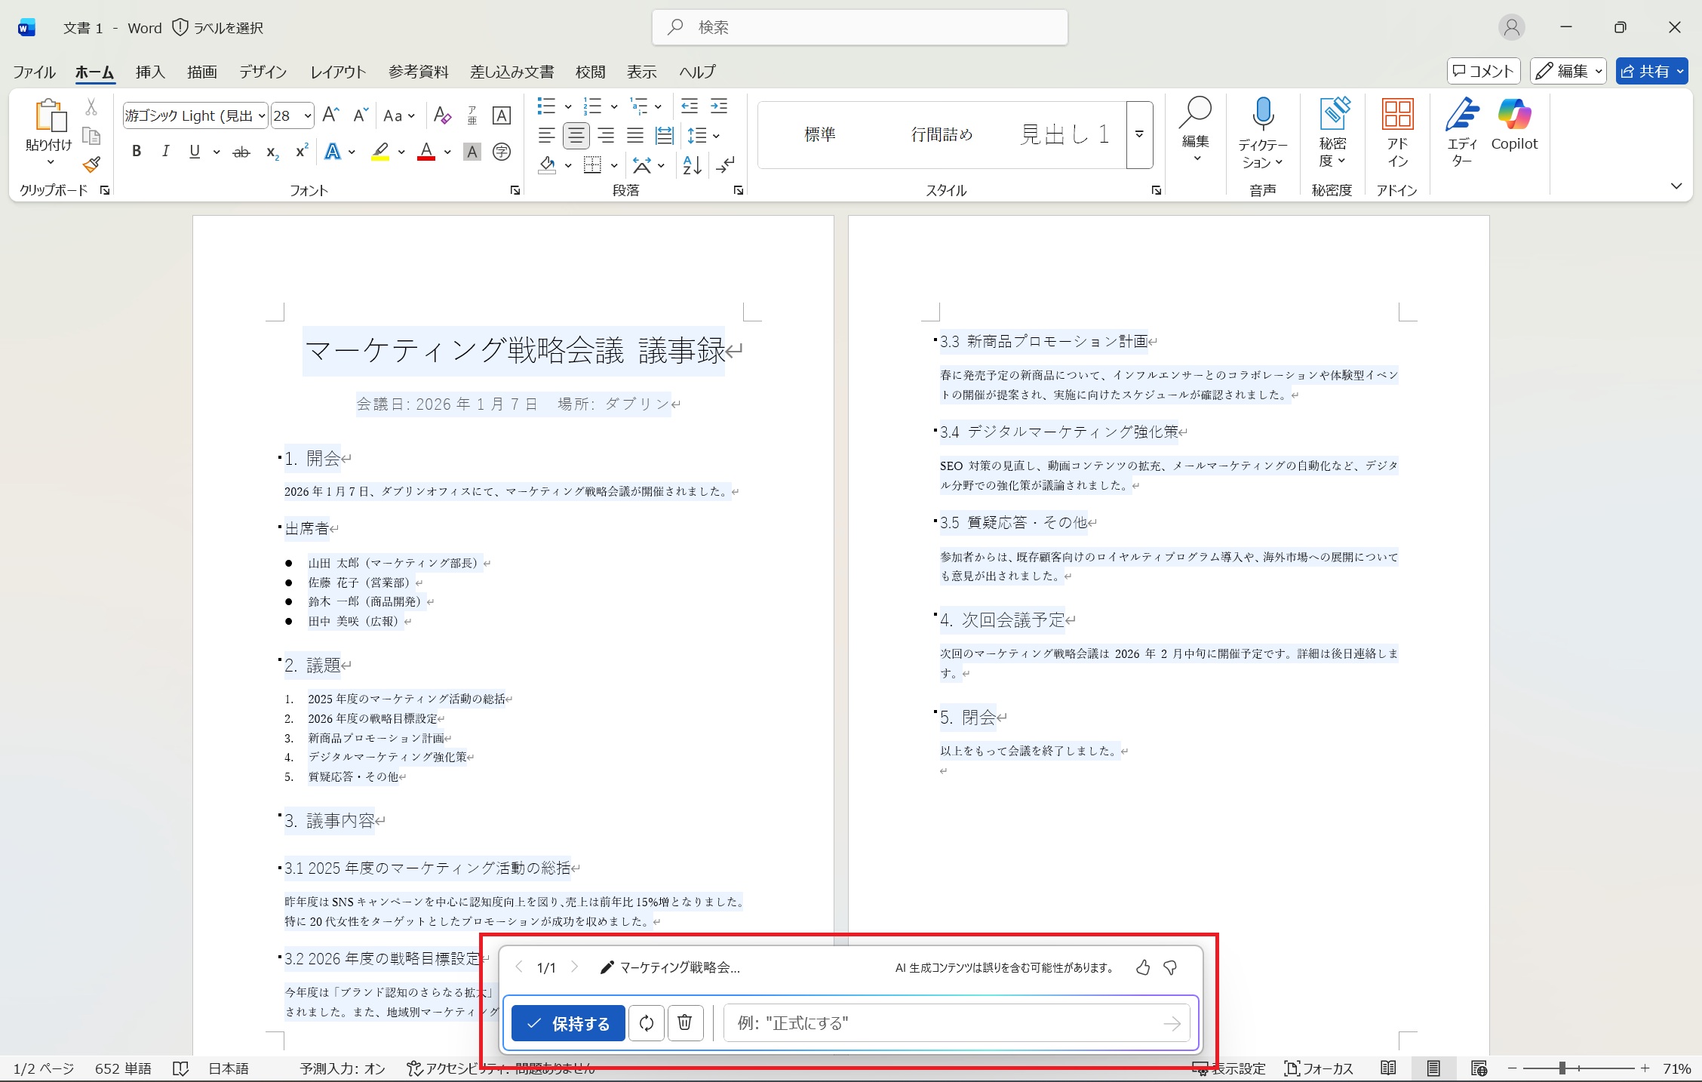Click the Dictation microphone icon
The image size is (1702, 1082).
[x=1262, y=113]
